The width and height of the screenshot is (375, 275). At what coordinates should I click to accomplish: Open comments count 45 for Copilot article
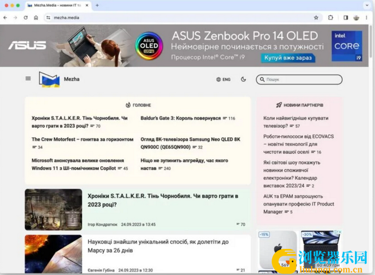(x=123, y=168)
